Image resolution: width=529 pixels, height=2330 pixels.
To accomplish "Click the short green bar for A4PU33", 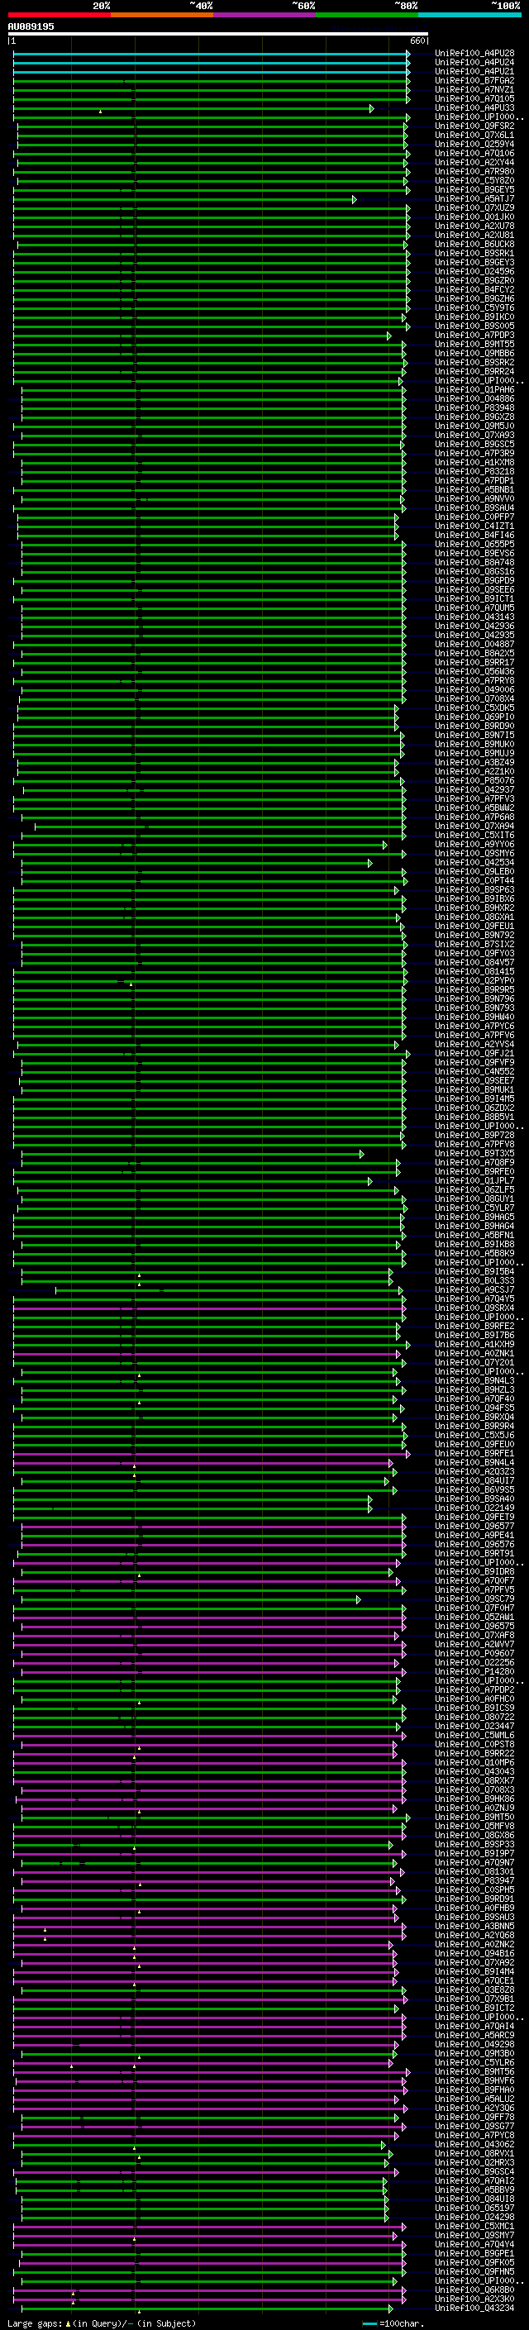I will tap(193, 108).
